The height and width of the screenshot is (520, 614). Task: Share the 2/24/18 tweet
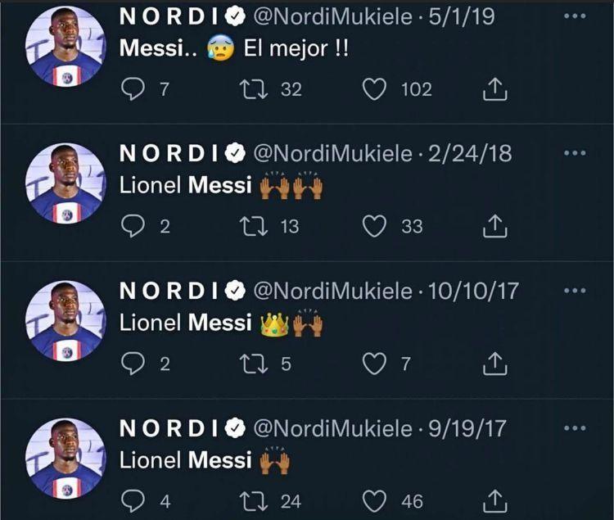(494, 226)
